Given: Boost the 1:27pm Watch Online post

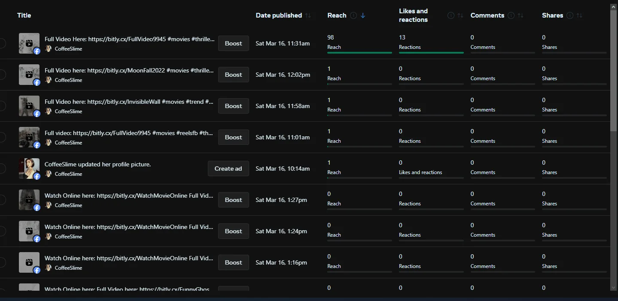Looking at the screenshot, I should 234,200.
